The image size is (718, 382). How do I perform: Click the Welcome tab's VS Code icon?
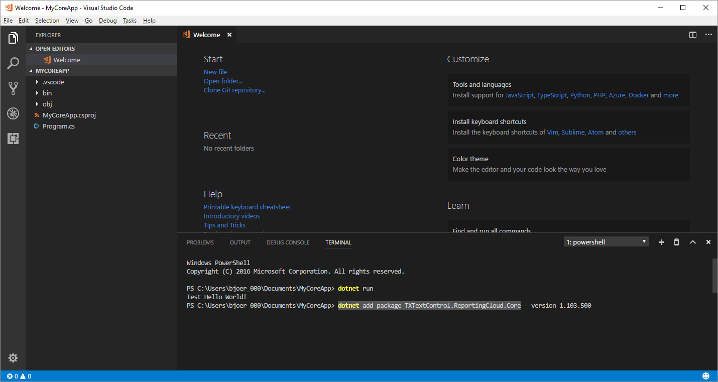(187, 35)
